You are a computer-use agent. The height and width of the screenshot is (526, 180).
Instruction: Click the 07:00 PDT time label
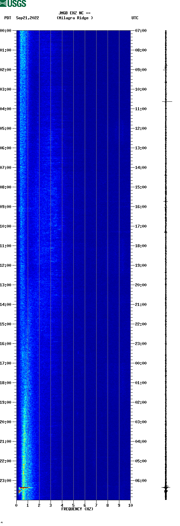6,168
